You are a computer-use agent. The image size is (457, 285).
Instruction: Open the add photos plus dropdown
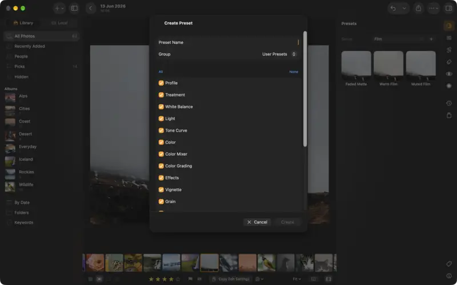click(59, 9)
